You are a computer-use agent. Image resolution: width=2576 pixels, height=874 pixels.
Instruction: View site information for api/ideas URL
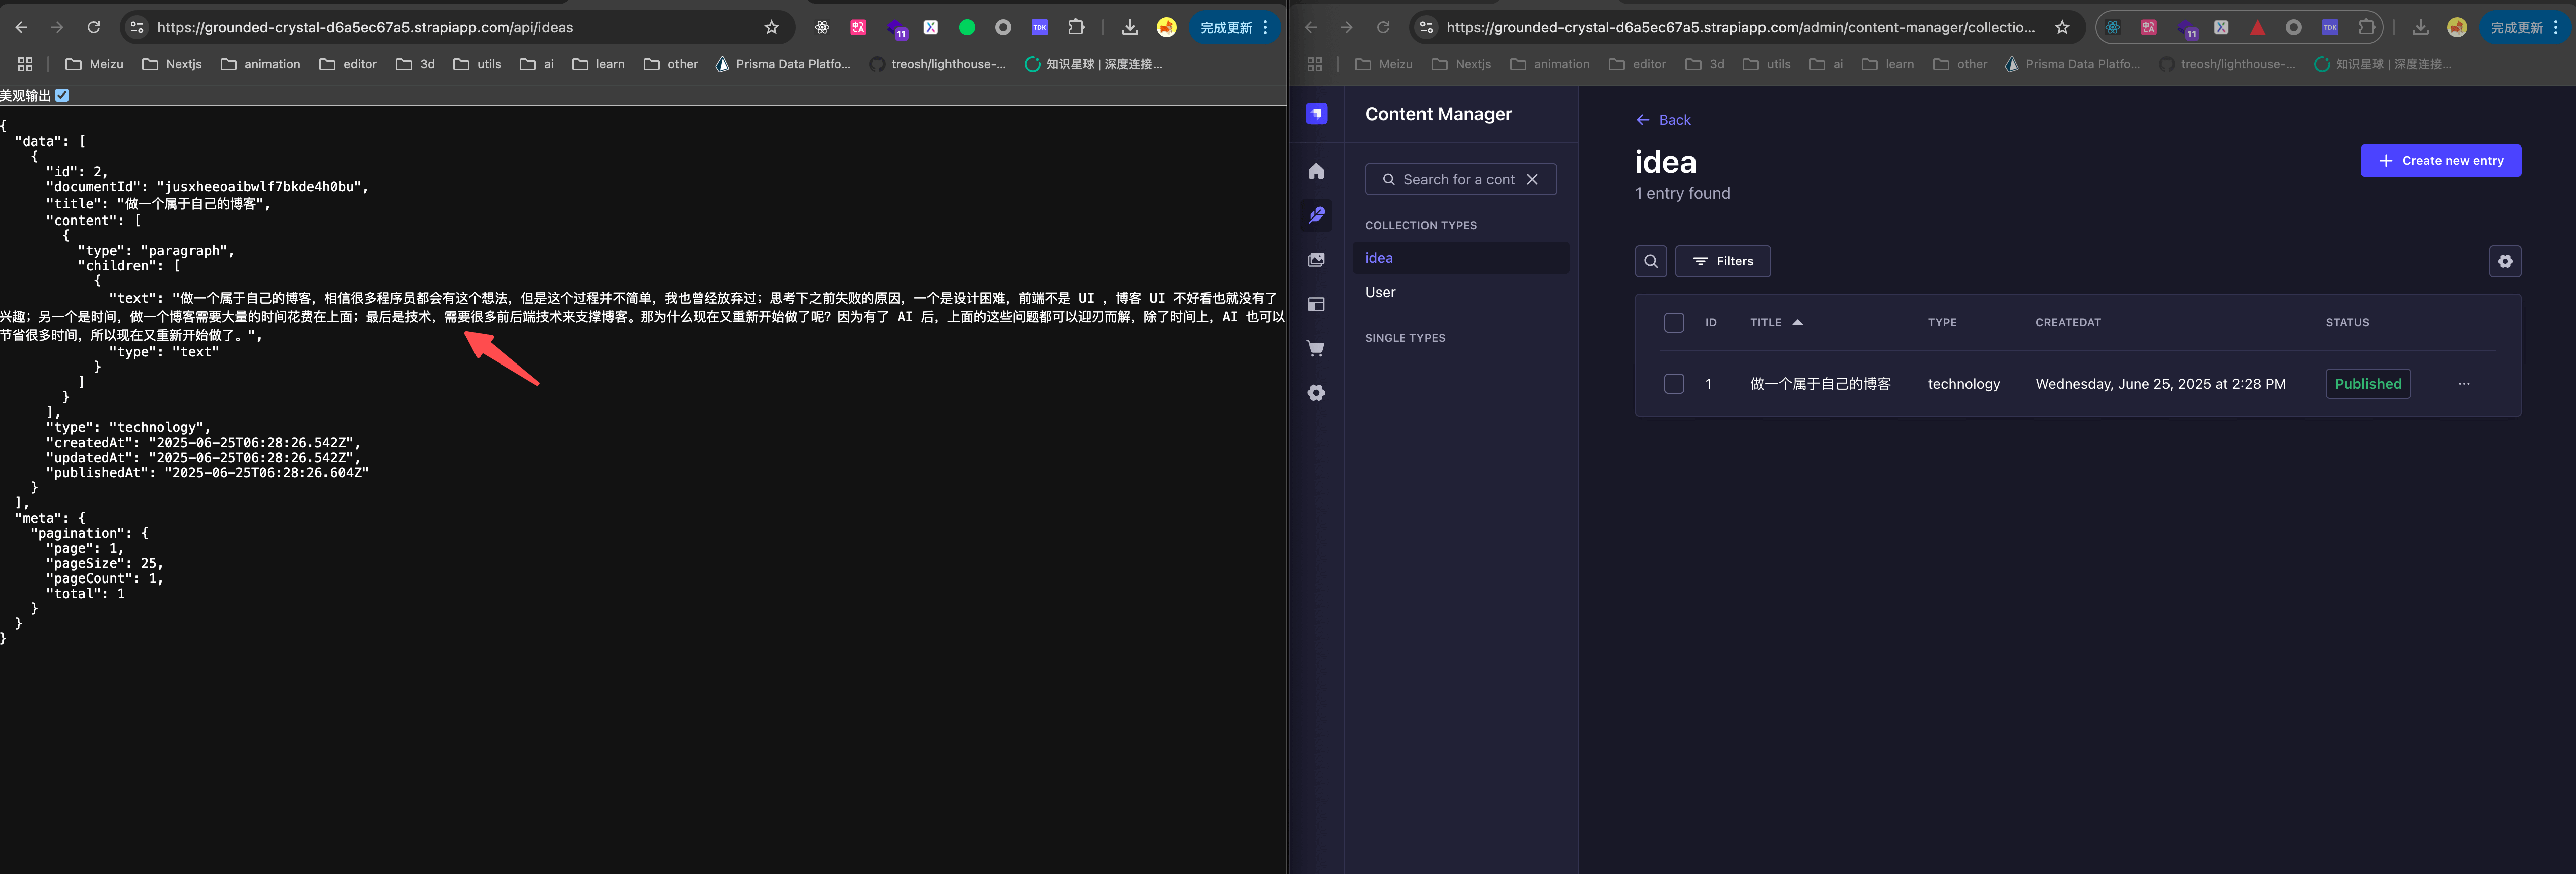tap(137, 27)
